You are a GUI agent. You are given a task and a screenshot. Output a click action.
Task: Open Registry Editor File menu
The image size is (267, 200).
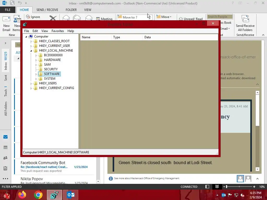[27, 31]
